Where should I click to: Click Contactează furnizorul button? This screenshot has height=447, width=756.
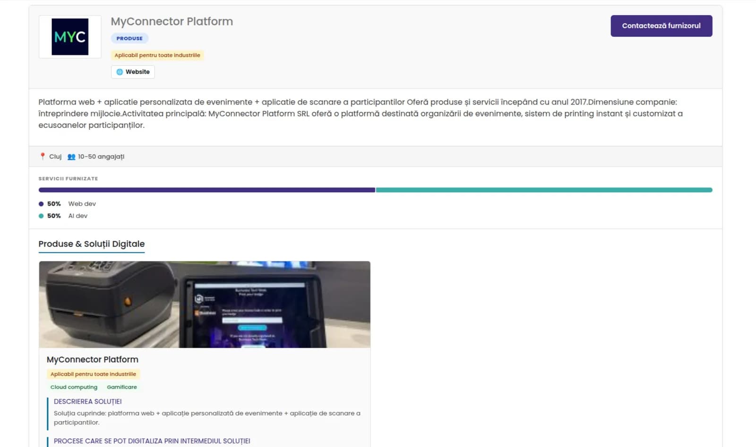(x=661, y=26)
